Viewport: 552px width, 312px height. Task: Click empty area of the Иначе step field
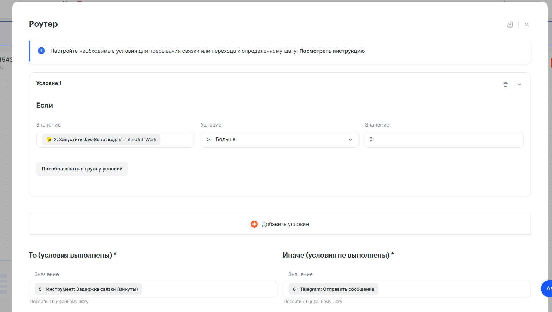(x=453, y=289)
